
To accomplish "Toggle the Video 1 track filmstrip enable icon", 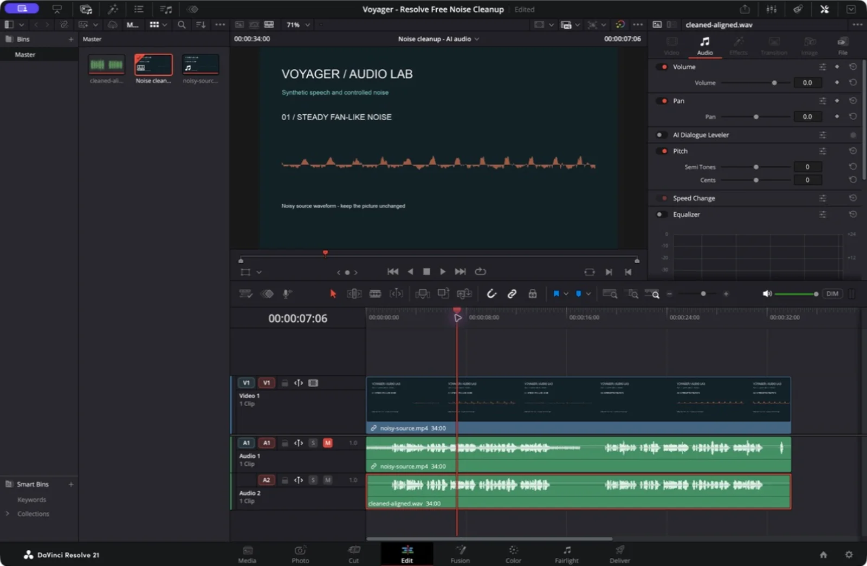I will tap(313, 383).
